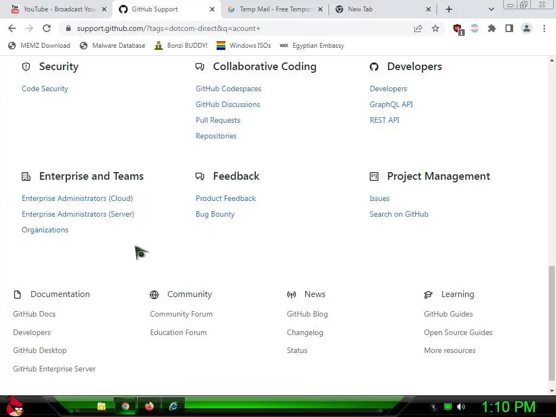Image resolution: width=556 pixels, height=417 pixels.
Task: Open the GitHub Discussions link
Action: 228,104
